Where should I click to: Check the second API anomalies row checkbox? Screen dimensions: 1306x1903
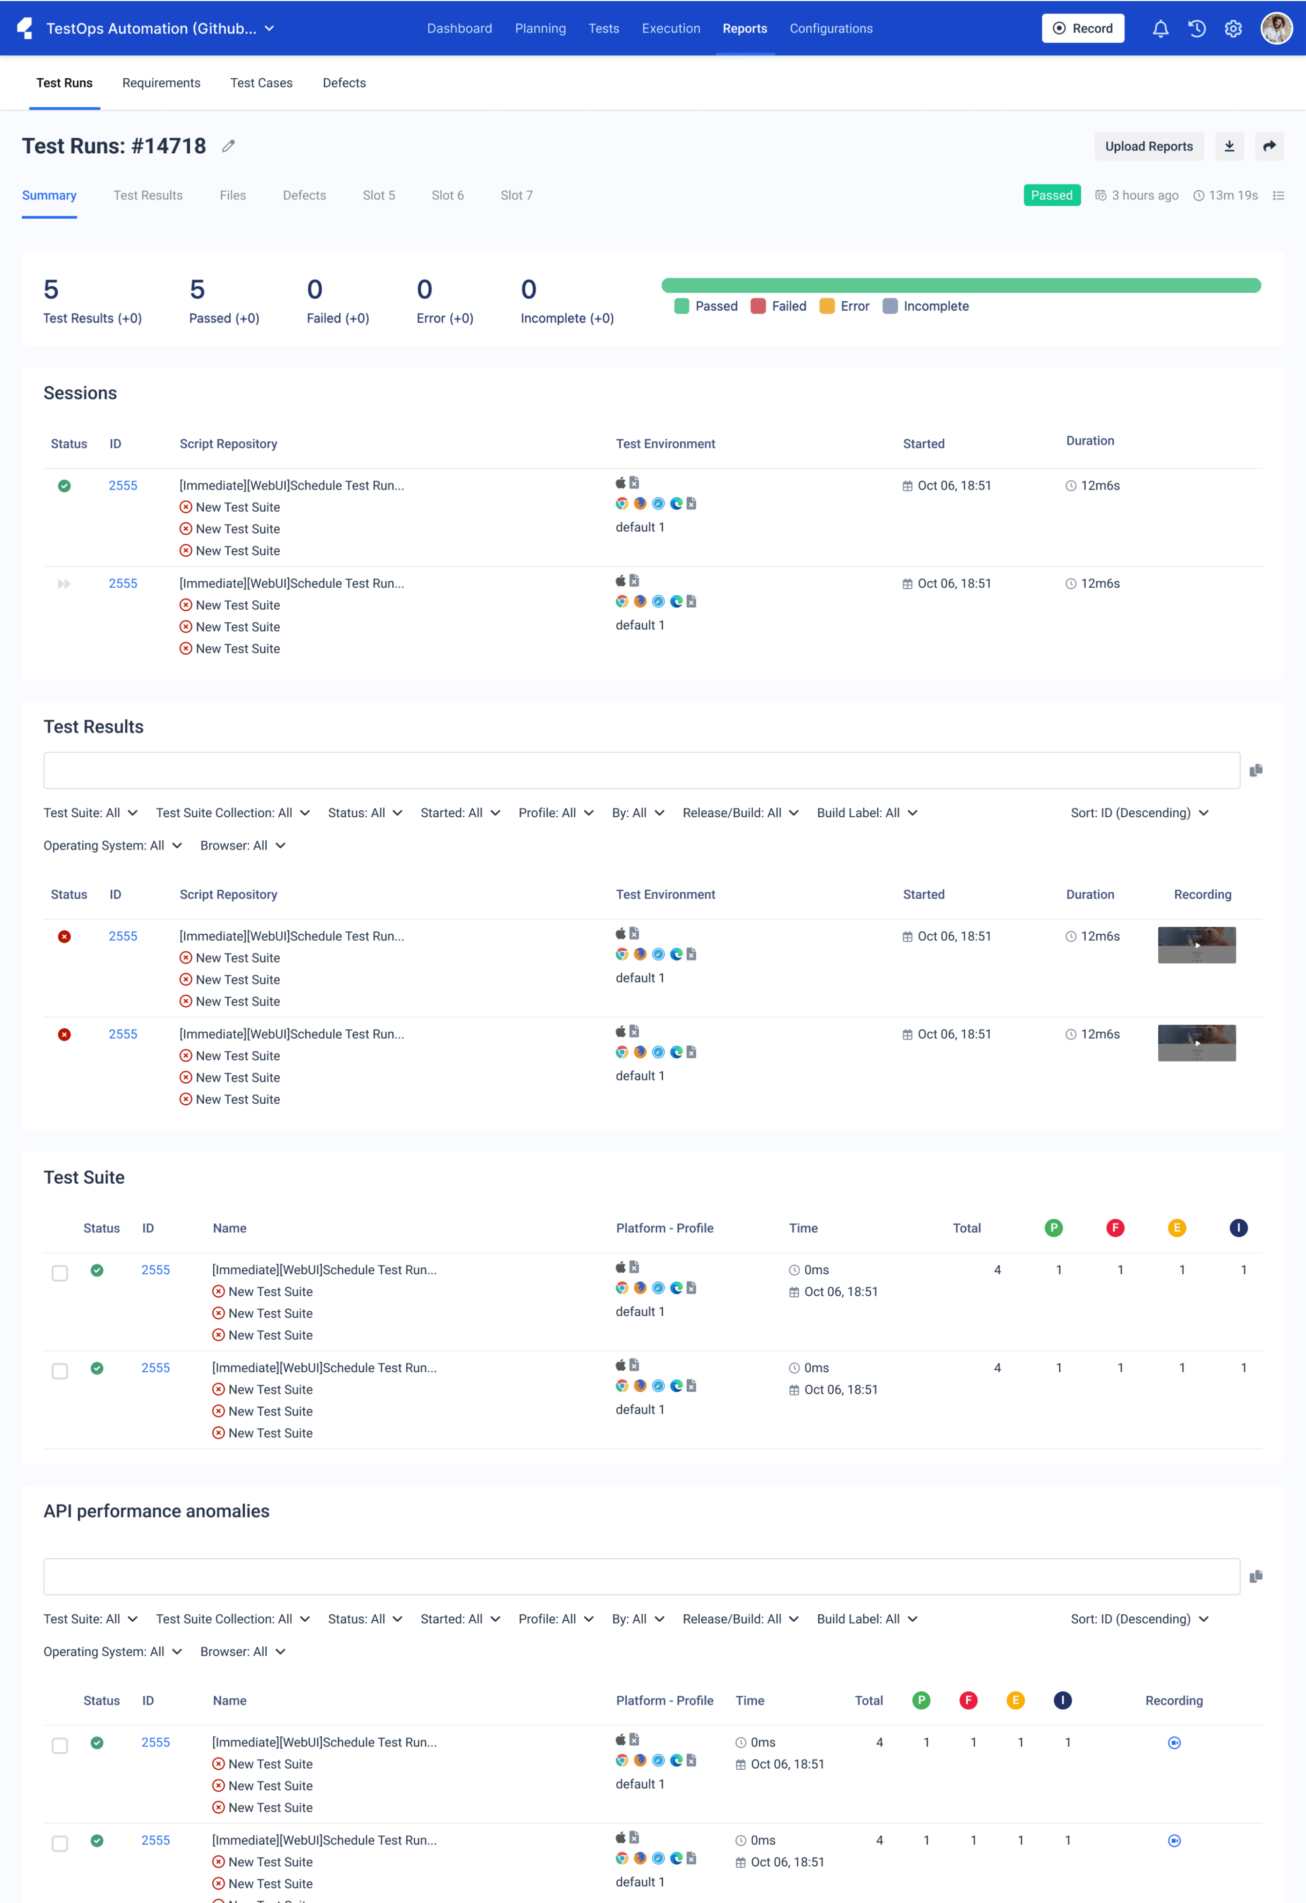click(60, 1844)
